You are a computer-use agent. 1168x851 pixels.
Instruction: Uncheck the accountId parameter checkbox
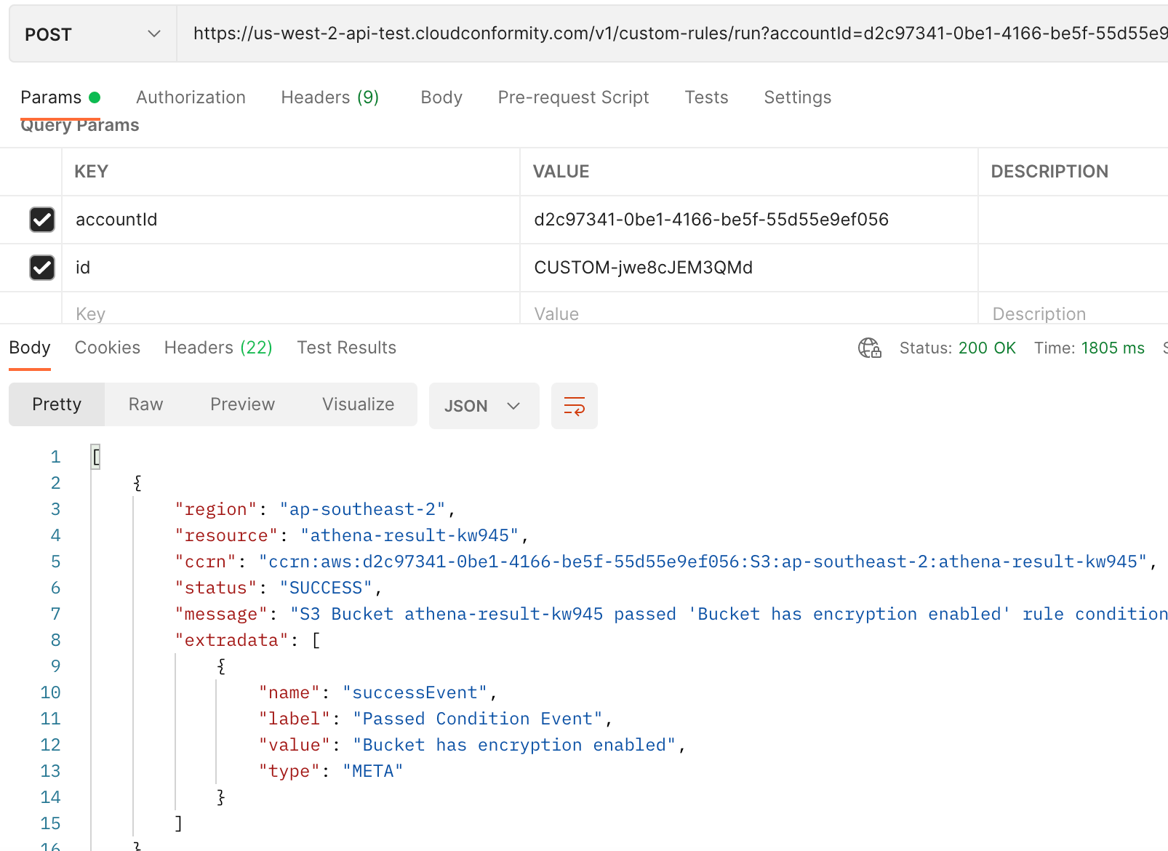(x=42, y=220)
